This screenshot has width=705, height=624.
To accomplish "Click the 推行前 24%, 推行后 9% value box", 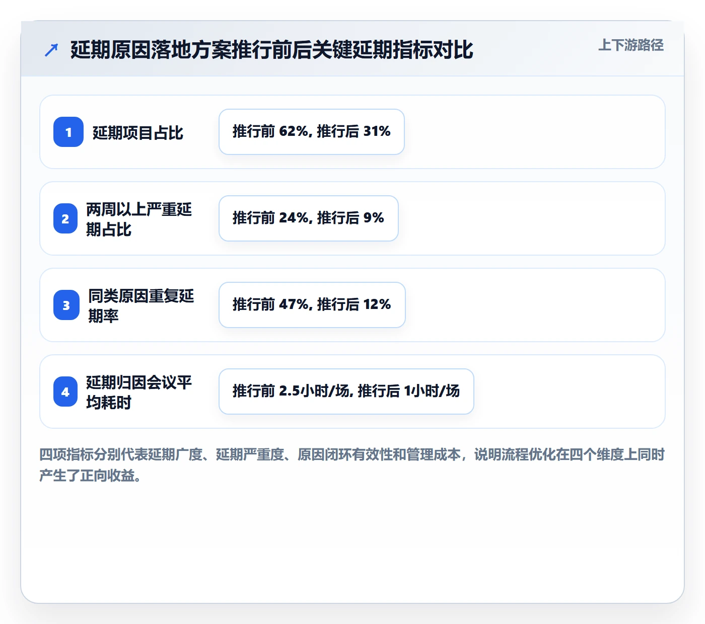I will tap(309, 218).
